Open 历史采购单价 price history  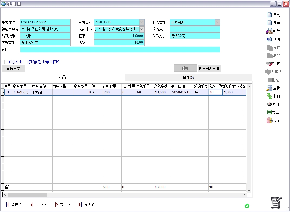point(209,68)
